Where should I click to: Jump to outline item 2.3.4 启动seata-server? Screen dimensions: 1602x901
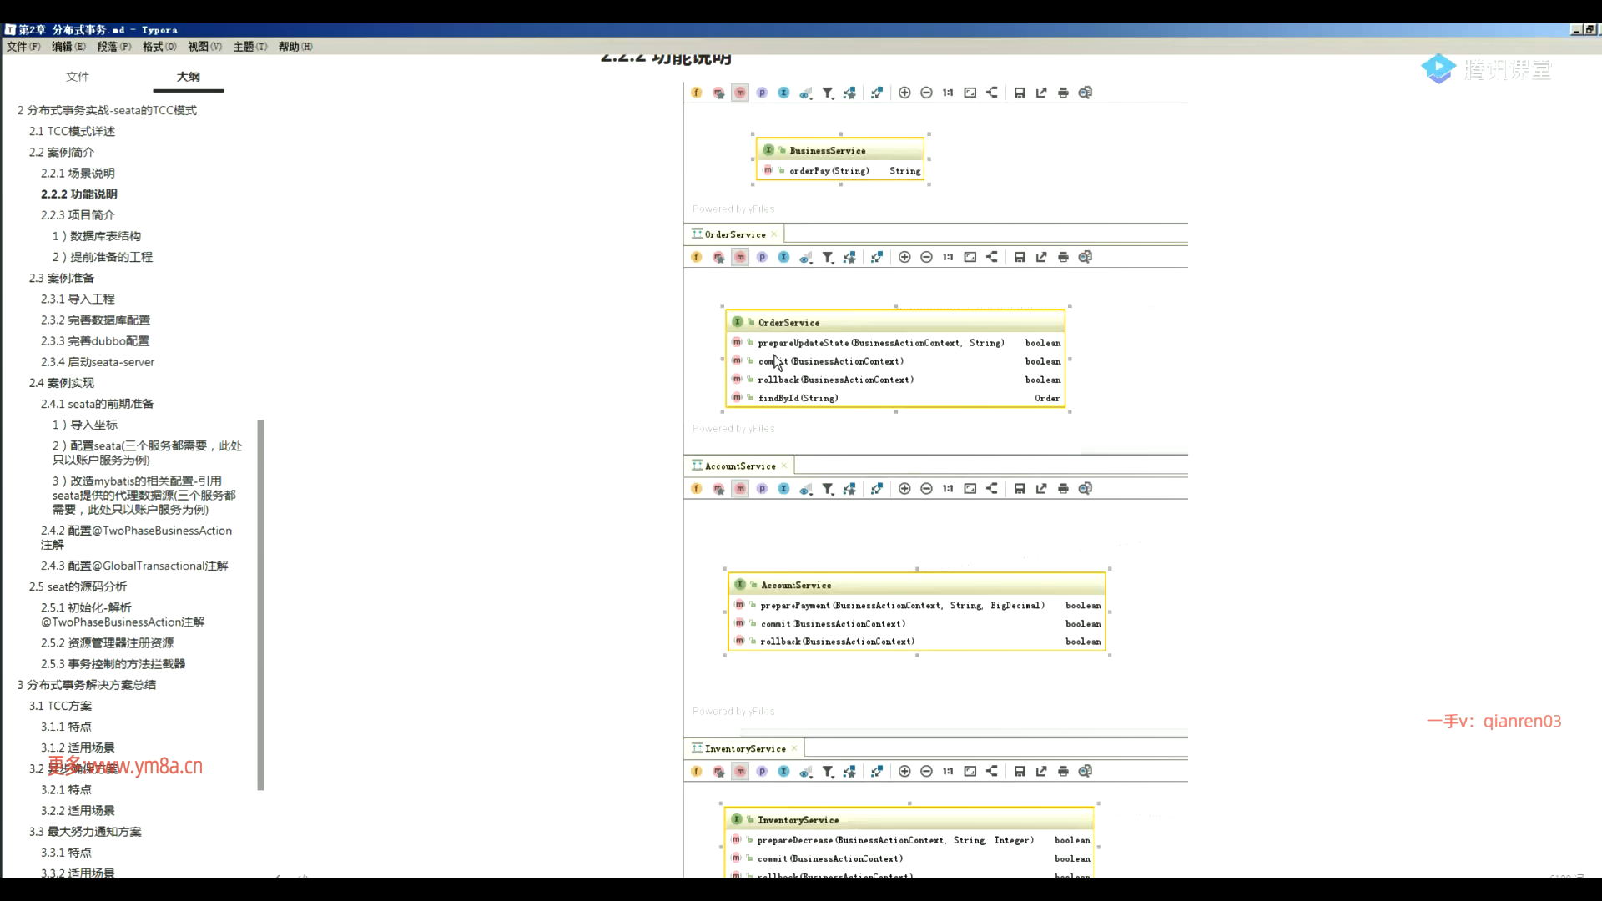tap(98, 362)
